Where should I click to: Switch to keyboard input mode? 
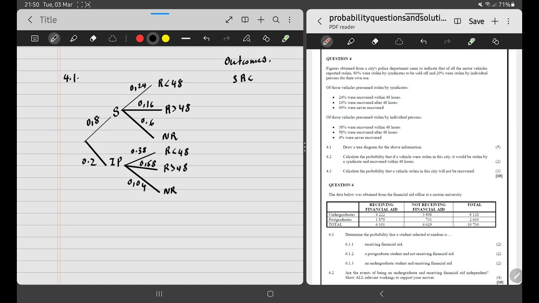click(x=35, y=39)
